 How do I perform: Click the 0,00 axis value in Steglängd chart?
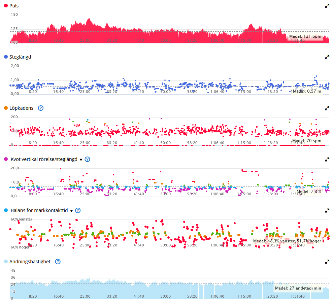(x=15, y=94)
